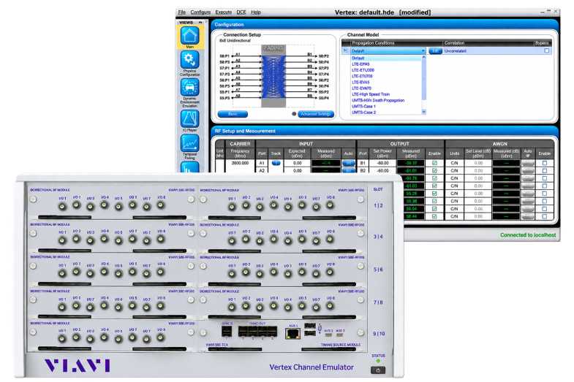574x382 pixels.
Task: Click the AWGN Set Level field for B1
Action: tap(478, 163)
